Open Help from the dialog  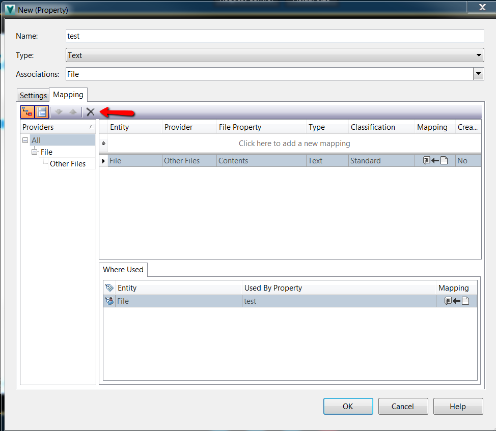click(457, 406)
